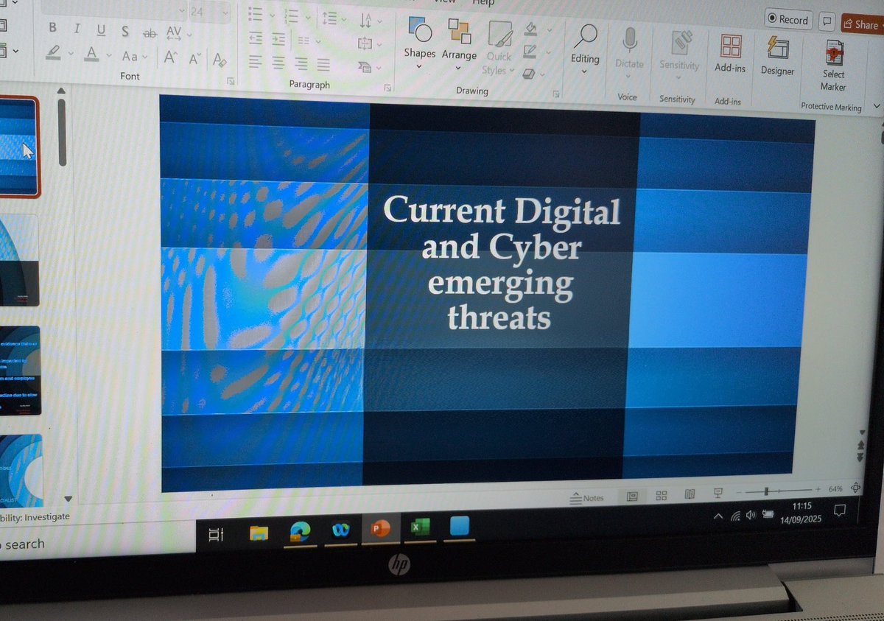The width and height of the screenshot is (884, 621).
Task: Open Convert to SmartArt options
Action: (x=365, y=67)
